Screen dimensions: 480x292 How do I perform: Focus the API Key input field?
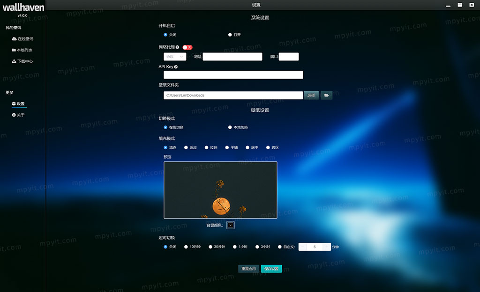(x=233, y=75)
